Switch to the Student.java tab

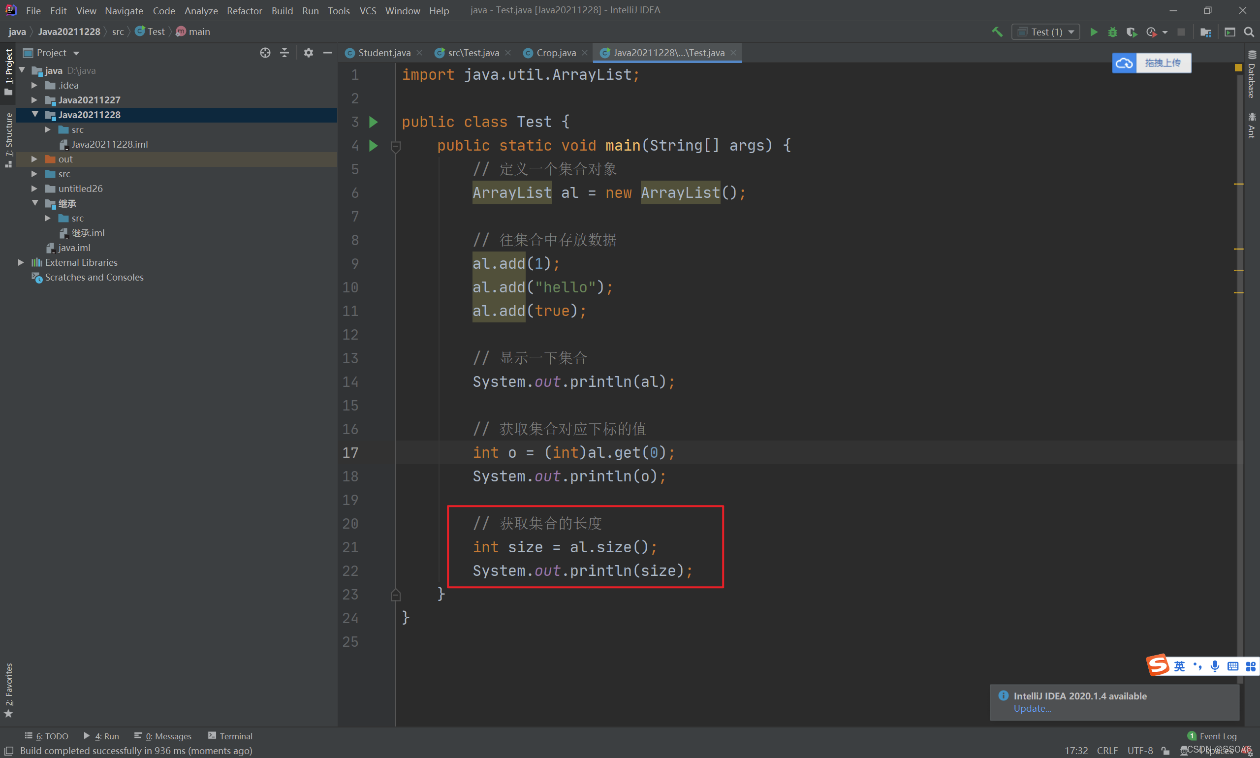click(384, 53)
